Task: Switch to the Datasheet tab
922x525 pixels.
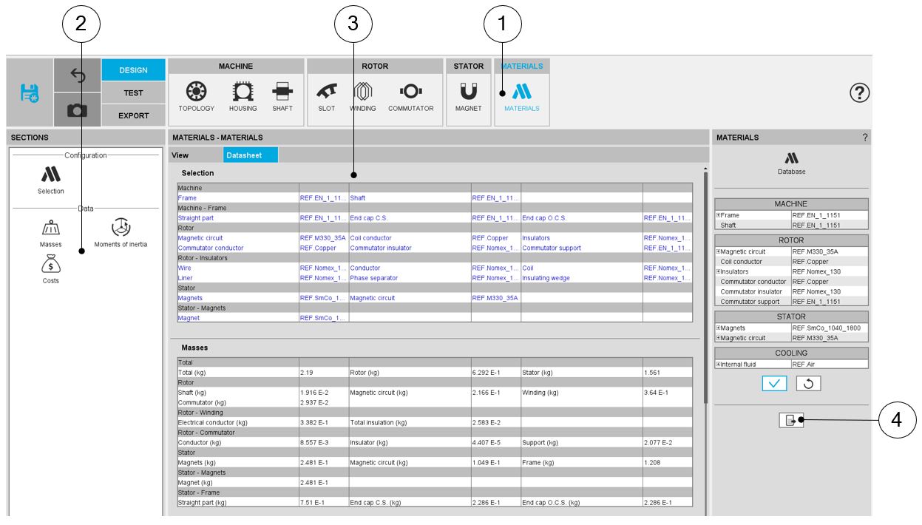Action: (251, 155)
